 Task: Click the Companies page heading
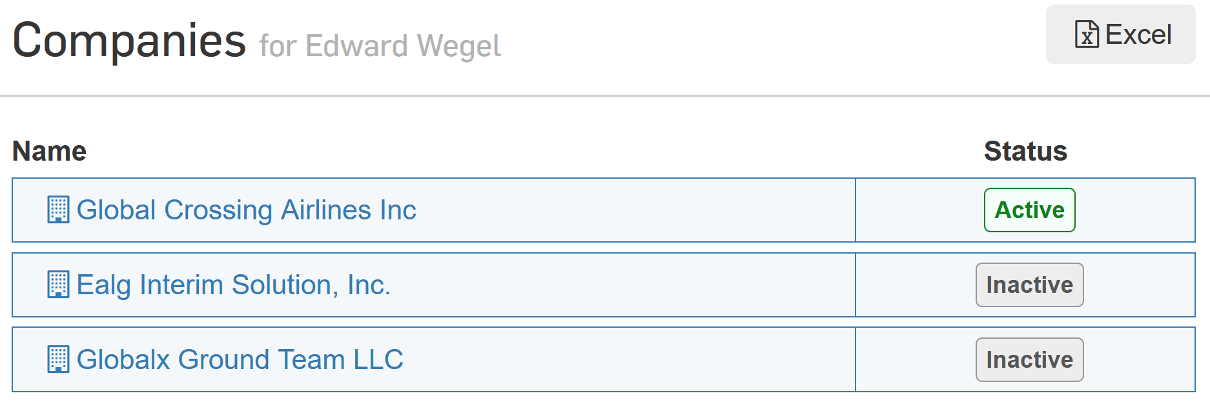129,40
